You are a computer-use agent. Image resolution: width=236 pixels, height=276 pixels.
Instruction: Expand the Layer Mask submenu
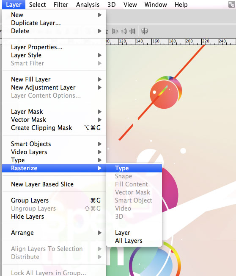(x=54, y=112)
